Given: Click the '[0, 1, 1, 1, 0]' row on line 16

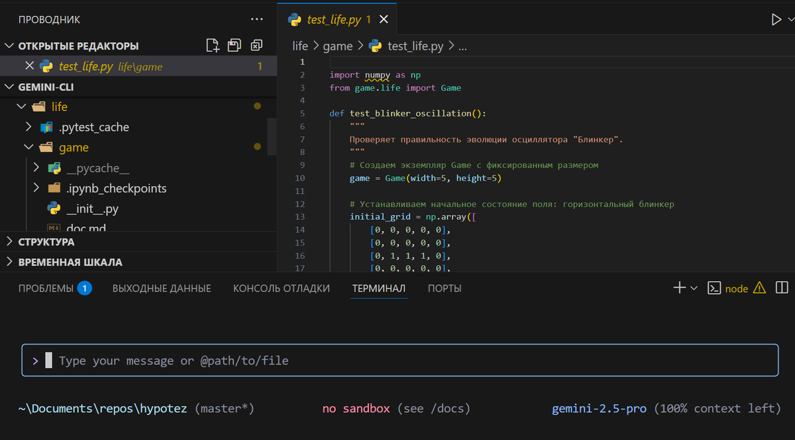Looking at the screenshot, I should 411,255.
